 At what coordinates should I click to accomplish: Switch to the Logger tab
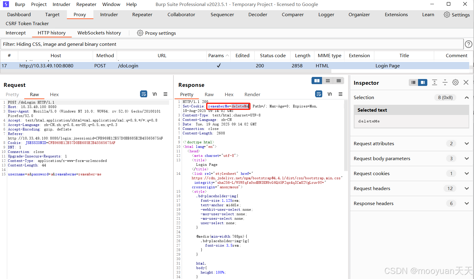click(x=326, y=14)
